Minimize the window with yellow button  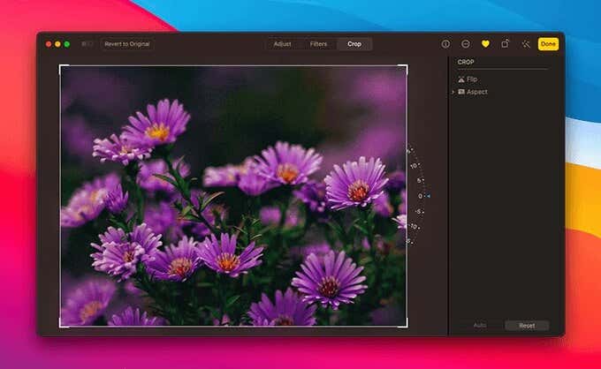click(57, 44)
